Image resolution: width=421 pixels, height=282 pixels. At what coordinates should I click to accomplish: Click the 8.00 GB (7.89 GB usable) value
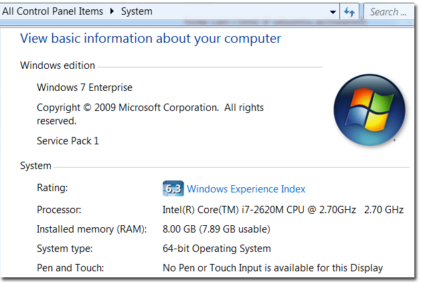pyautogui.click(x=216, y=229)
